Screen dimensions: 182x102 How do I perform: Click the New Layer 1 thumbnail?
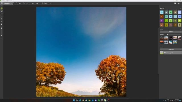[x=162, y=53]
